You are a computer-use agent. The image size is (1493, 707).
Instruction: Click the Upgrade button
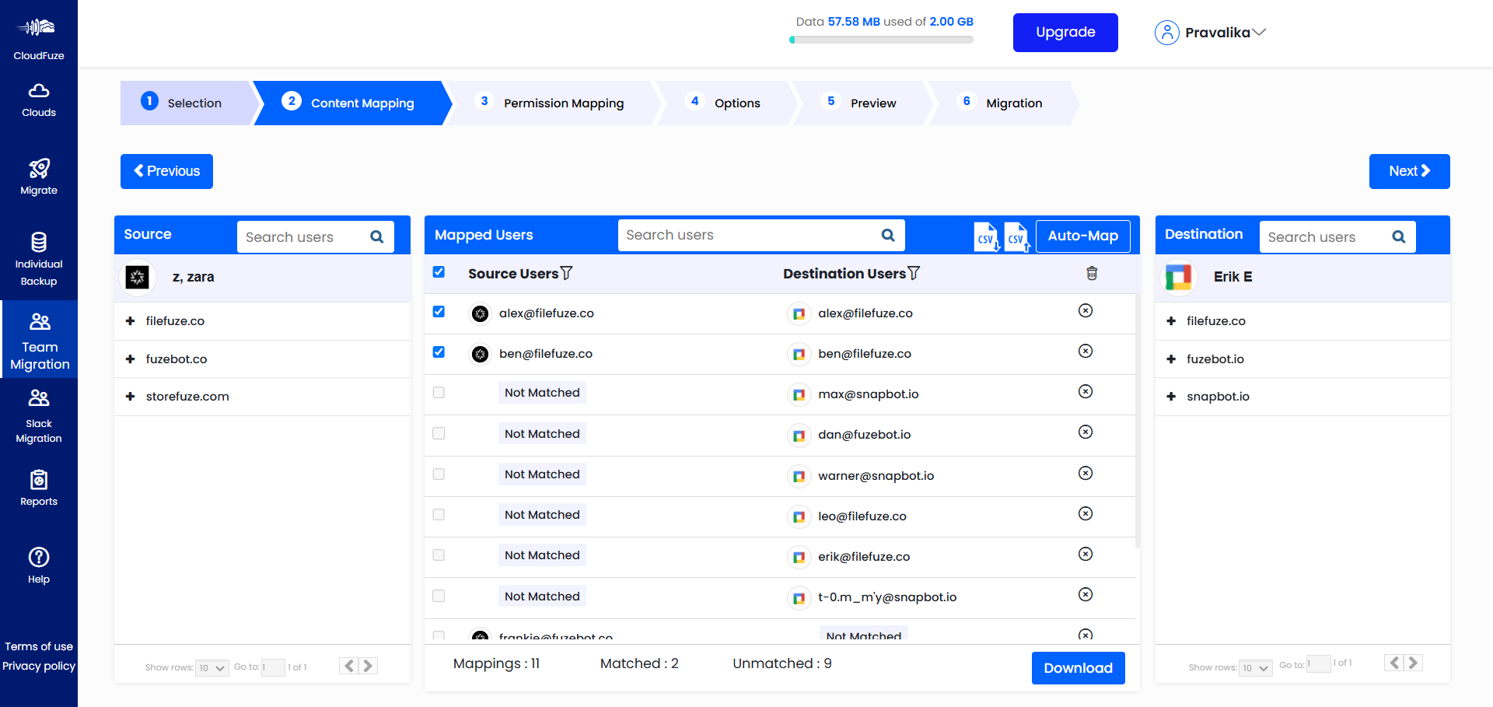point(1065,33)
